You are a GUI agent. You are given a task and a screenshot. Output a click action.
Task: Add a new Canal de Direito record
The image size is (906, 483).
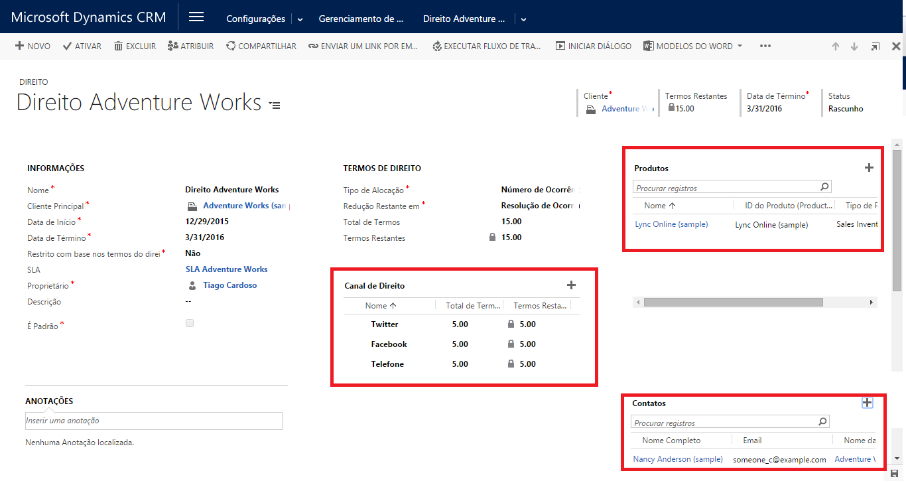571,285
